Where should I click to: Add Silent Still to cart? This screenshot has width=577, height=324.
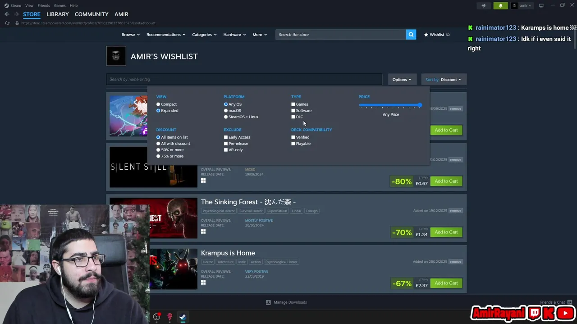tap(446, 181)
